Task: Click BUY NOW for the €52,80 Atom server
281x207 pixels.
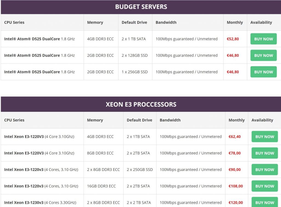Action: click(x=263, y=39)
